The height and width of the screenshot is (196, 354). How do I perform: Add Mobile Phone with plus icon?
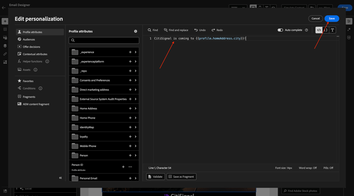(x=130, y=146)
